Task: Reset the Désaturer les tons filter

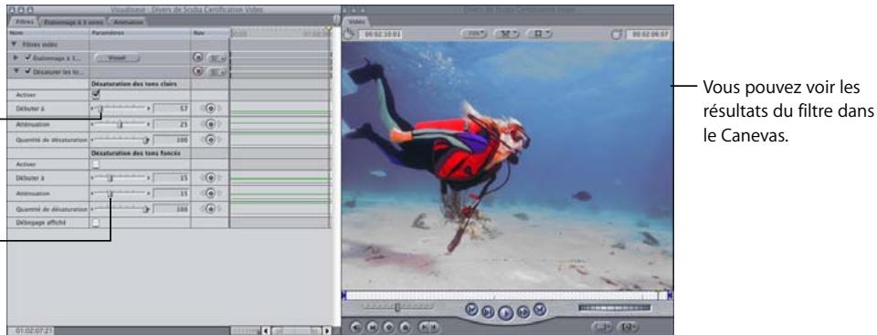Action: point(198,71)
